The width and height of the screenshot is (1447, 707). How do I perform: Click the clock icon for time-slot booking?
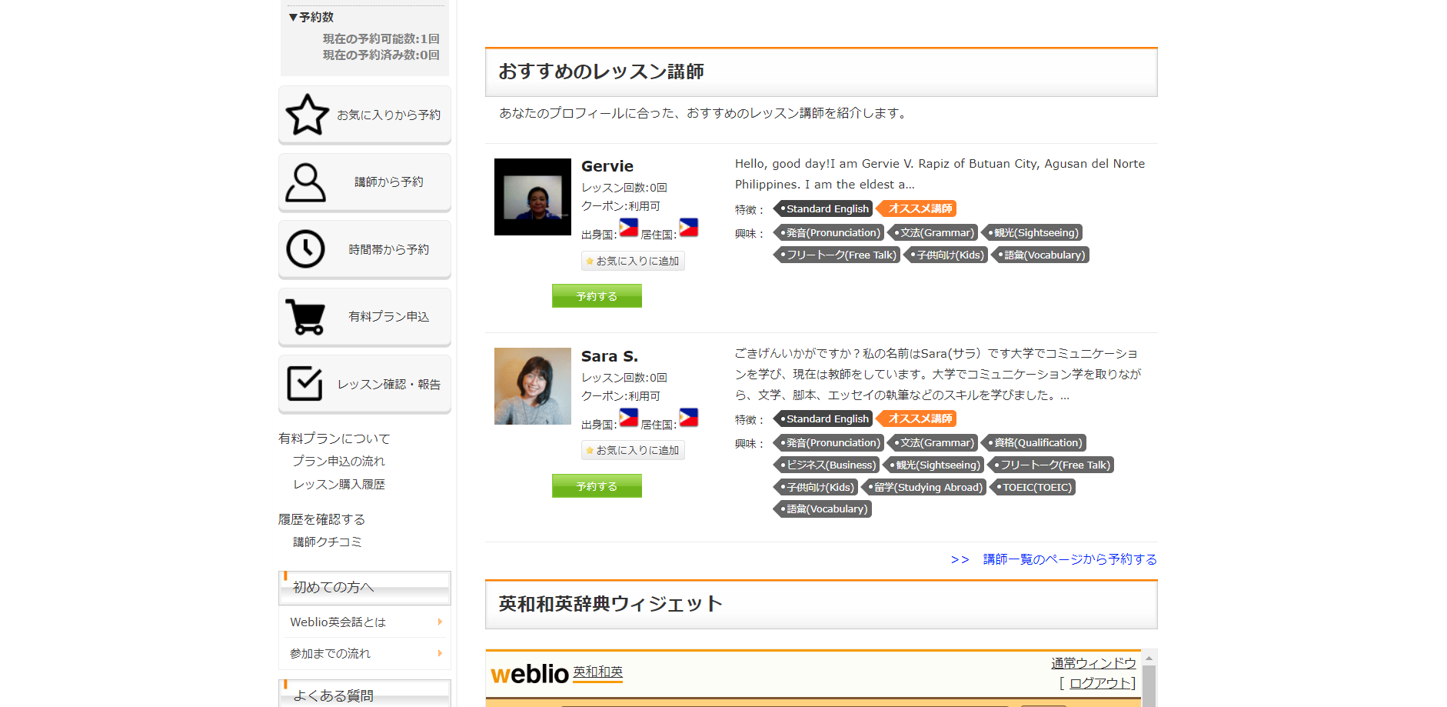click(305, 249)
